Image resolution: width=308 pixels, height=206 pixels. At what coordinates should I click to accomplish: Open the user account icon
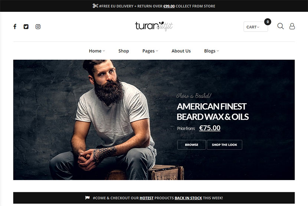(x=292, y=26)
